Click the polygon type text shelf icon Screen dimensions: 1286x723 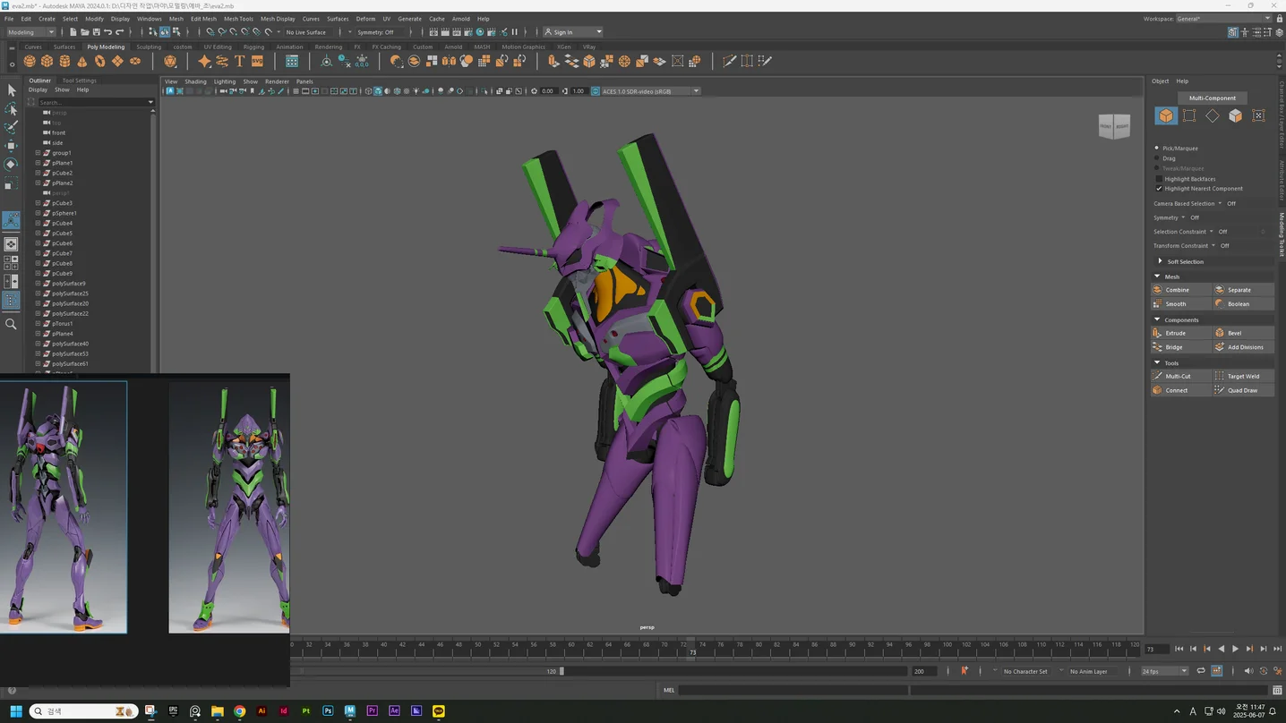pos(239,61)
